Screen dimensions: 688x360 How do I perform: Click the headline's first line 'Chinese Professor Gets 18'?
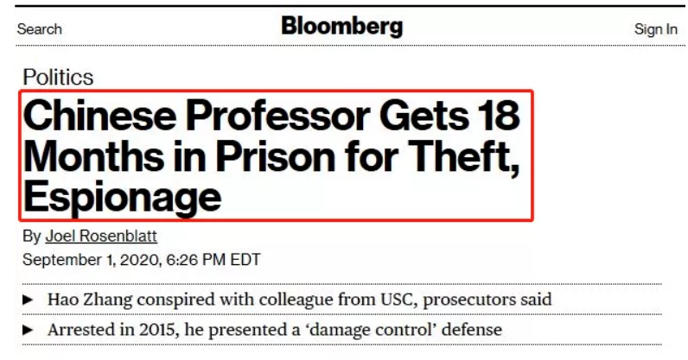271,115
